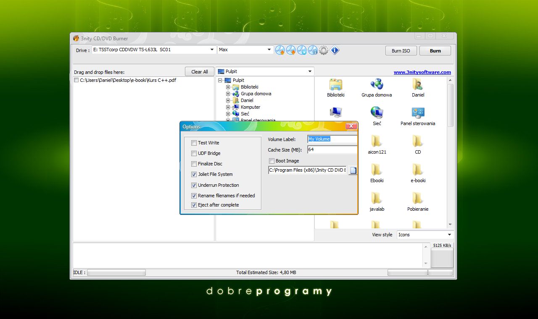Viewport: 538px width, 319px height.
Task: Expand the Grupa domowa tree node
Action: pos(228,94)
